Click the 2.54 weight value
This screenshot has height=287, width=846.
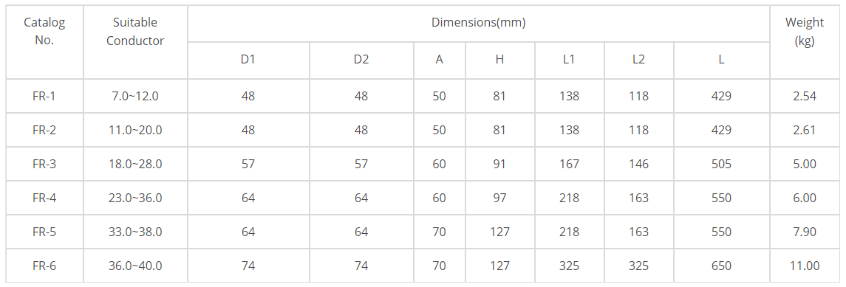click(805, 97)
